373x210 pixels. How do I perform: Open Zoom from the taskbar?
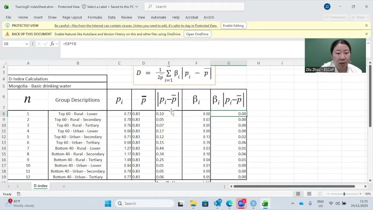click(x=241, y=204)
